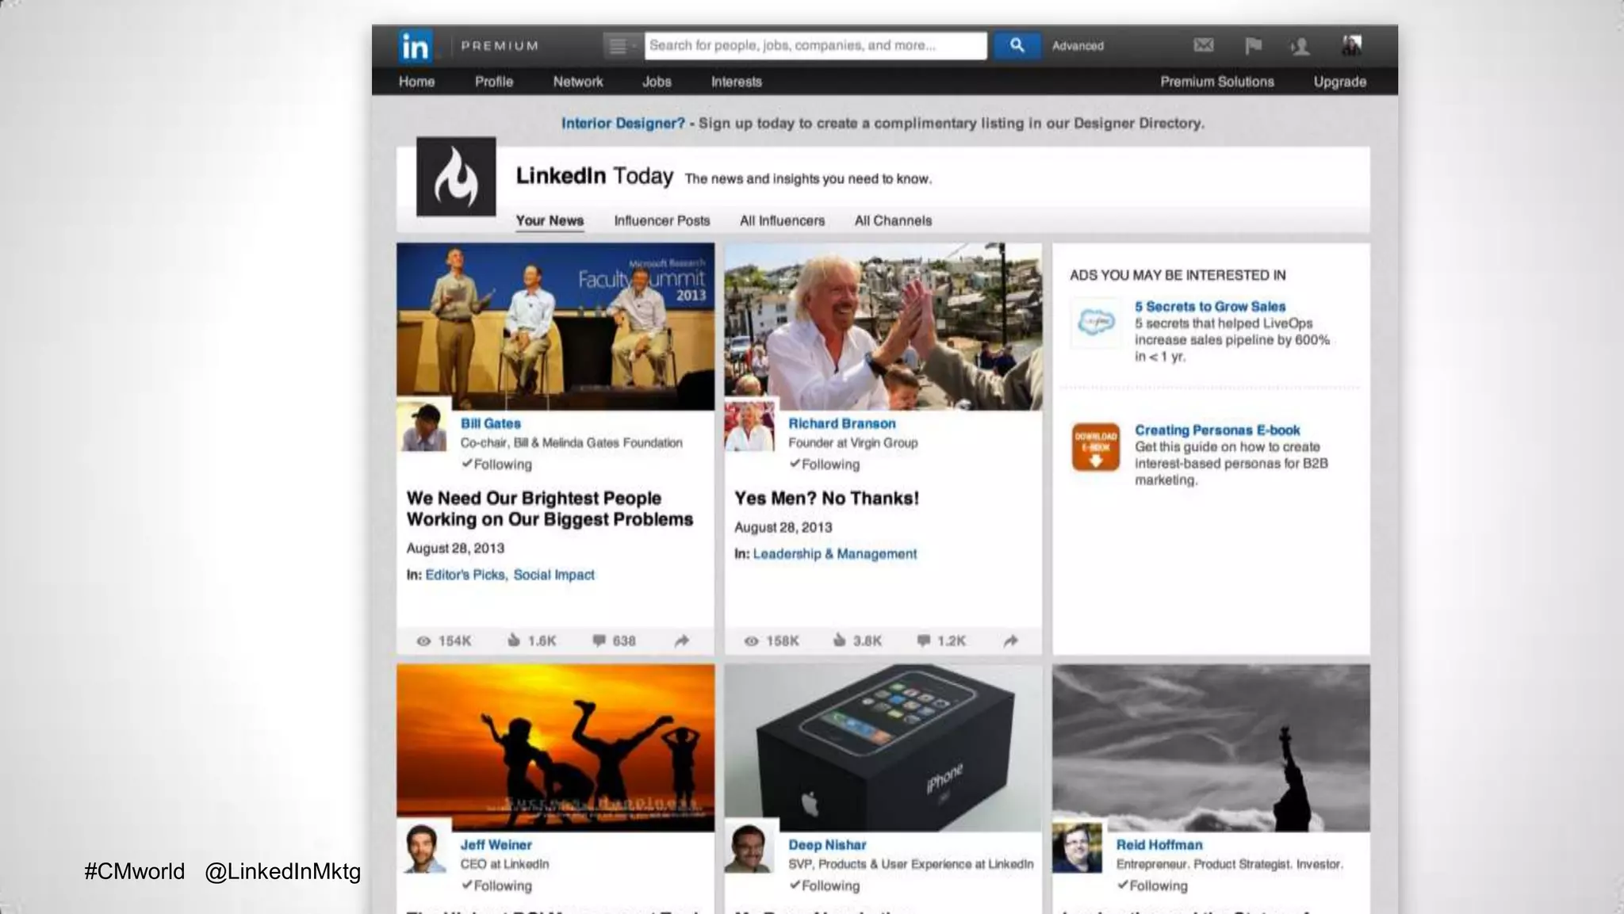Open the Leadership & Management channel link

tap(834, 554)
